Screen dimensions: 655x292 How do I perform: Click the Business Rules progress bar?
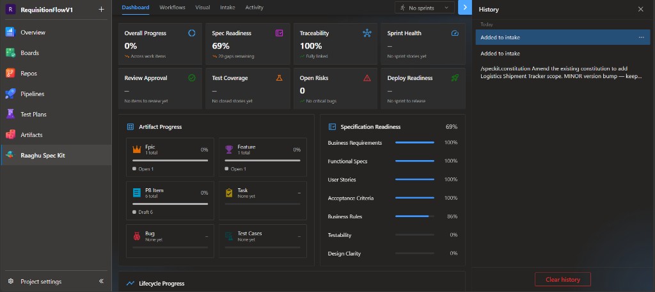(414, 216)
